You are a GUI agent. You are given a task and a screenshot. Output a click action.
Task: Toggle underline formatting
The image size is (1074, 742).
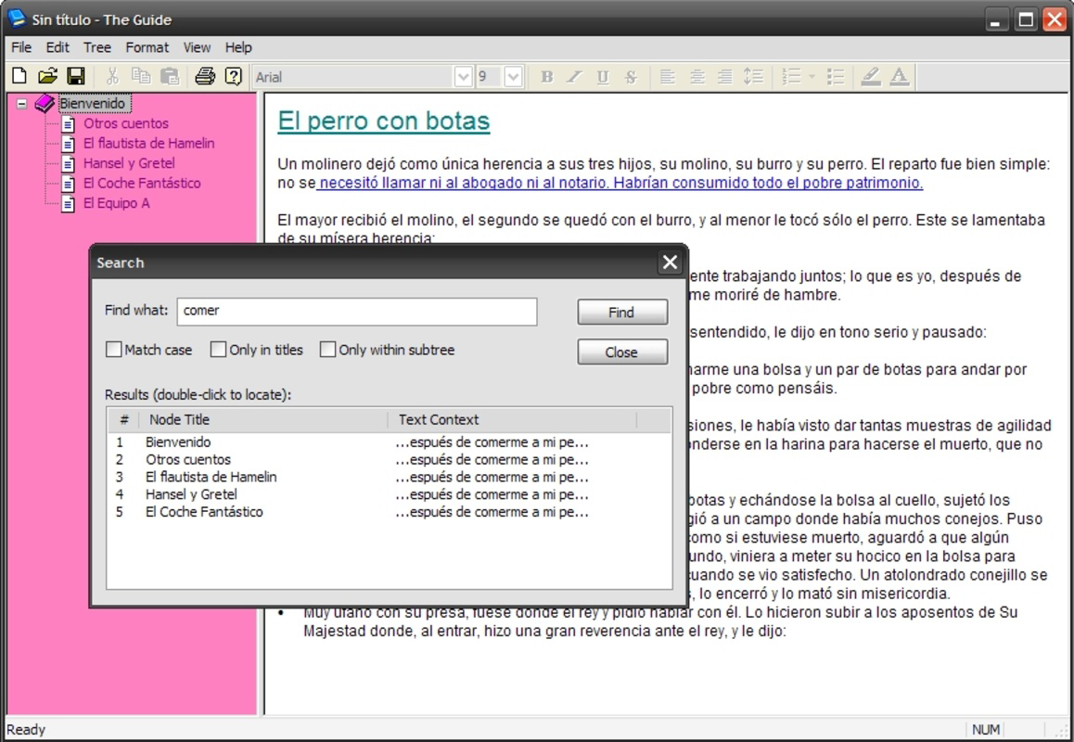pos(603,77)
